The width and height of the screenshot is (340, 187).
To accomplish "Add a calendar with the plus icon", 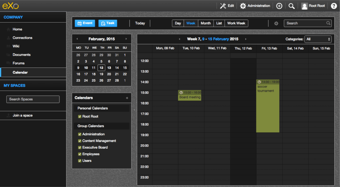I will pyautogui.click(x=127, y=98).
